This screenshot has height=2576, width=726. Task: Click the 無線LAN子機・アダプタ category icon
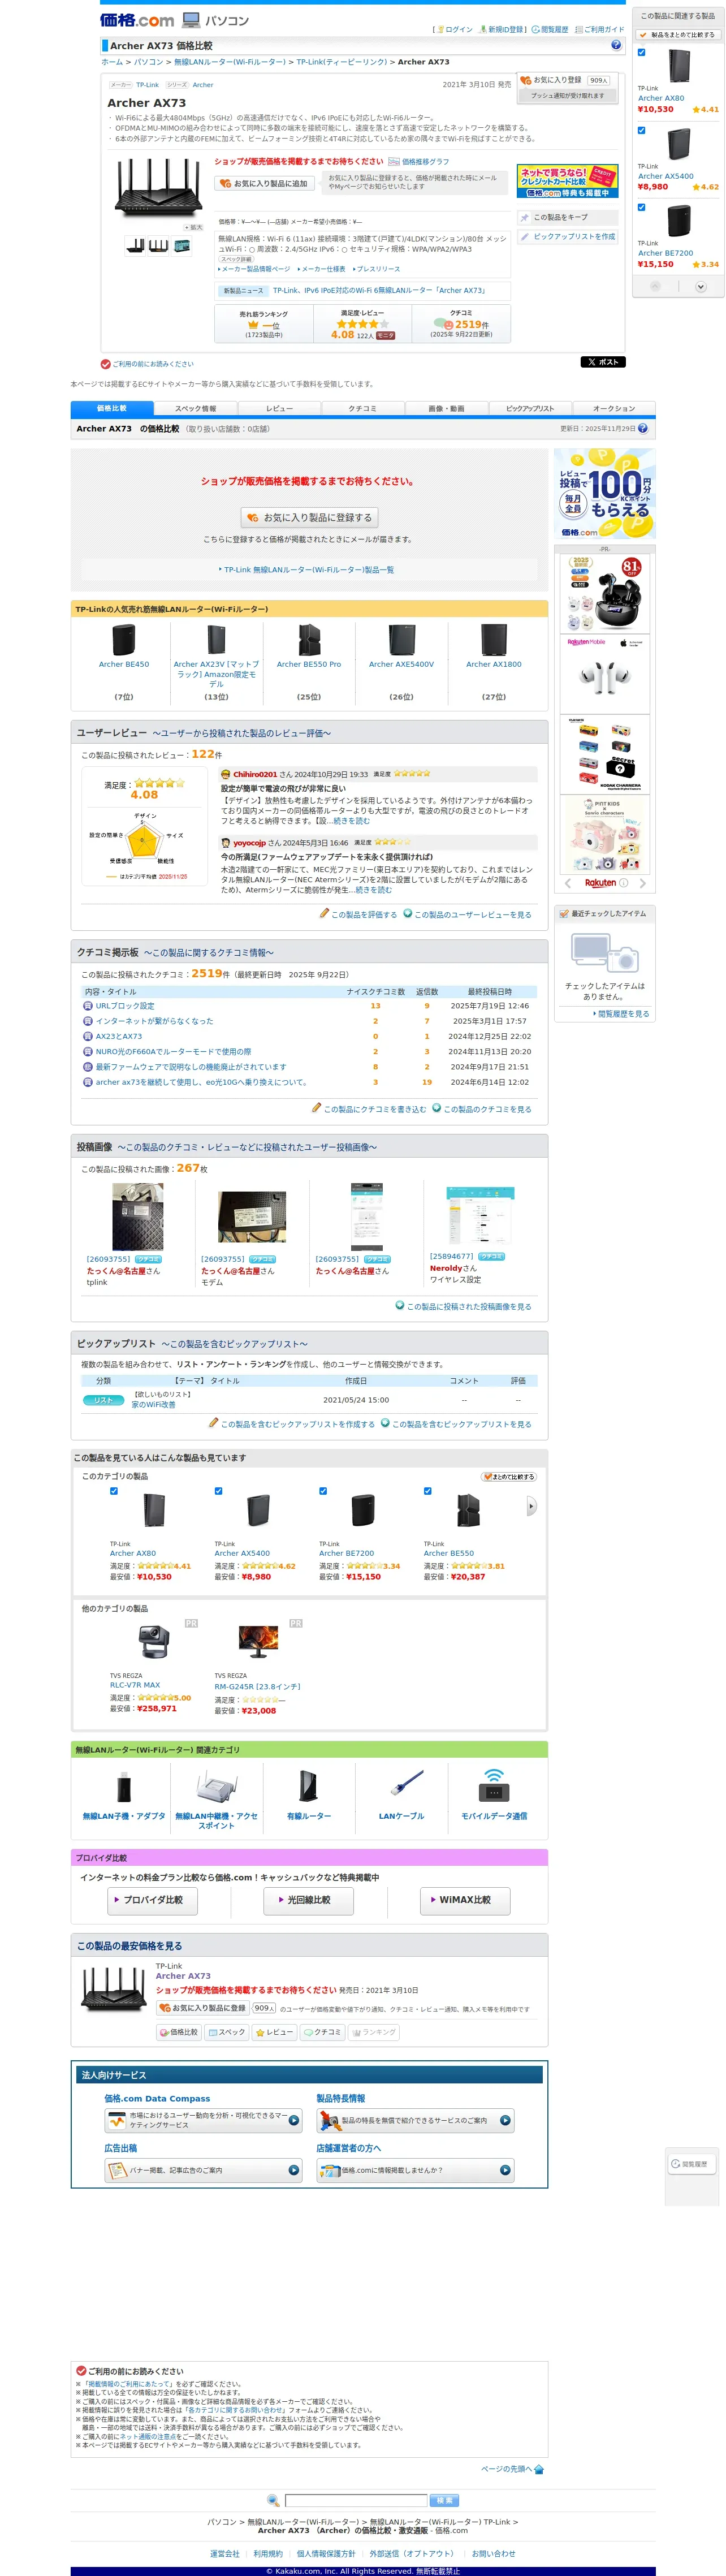[x=124, y=1786]
